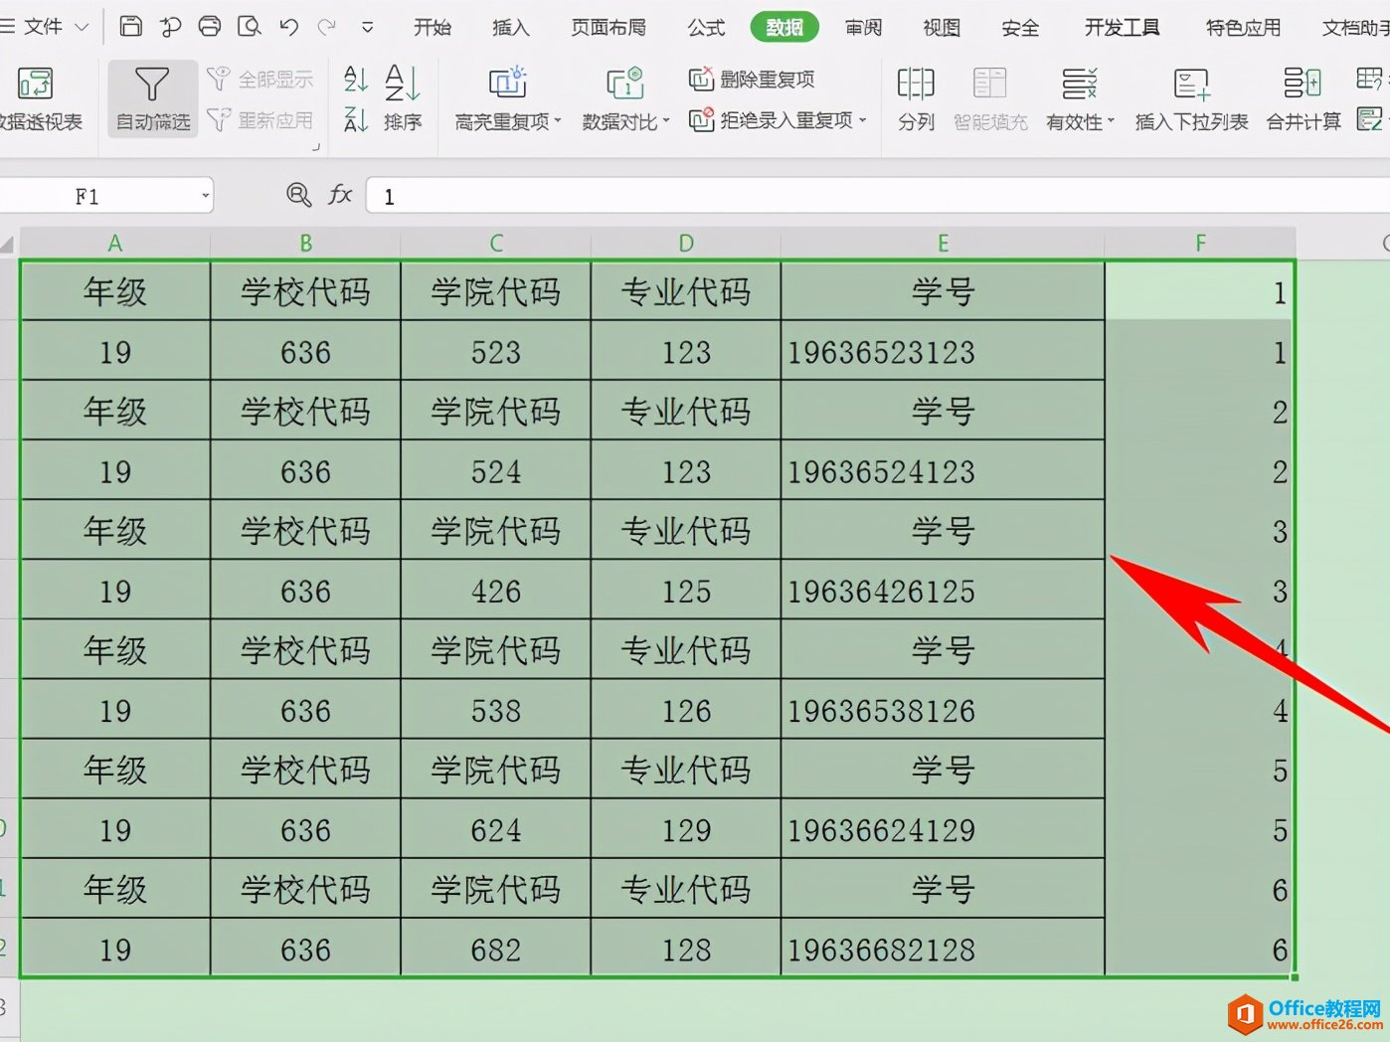Viewport: 1390px width, 1042px height.
Task: Click the Print icon in quick access toolbar
Action: coord(210,26)
